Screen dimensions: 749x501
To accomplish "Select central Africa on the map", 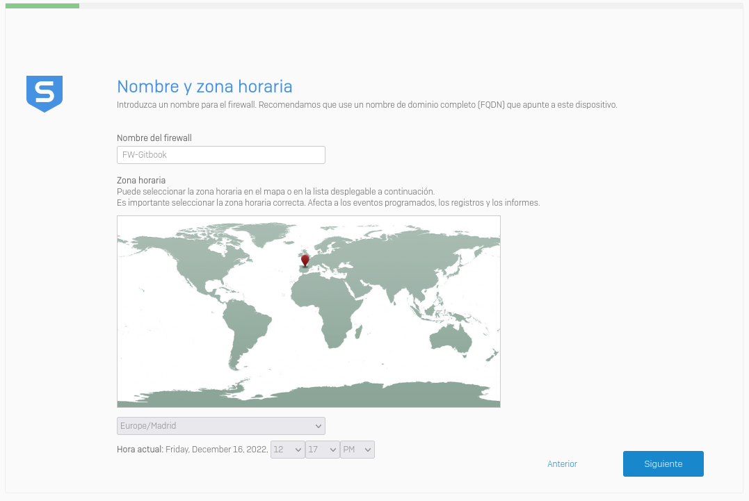I will pos(327,306).
